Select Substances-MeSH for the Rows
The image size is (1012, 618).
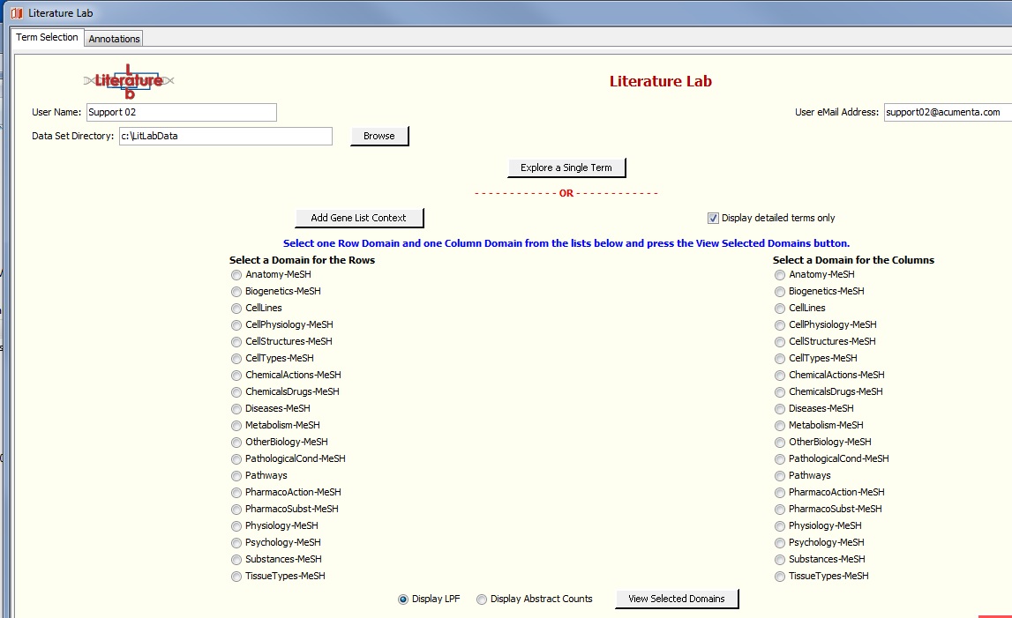tap(236, 560)
